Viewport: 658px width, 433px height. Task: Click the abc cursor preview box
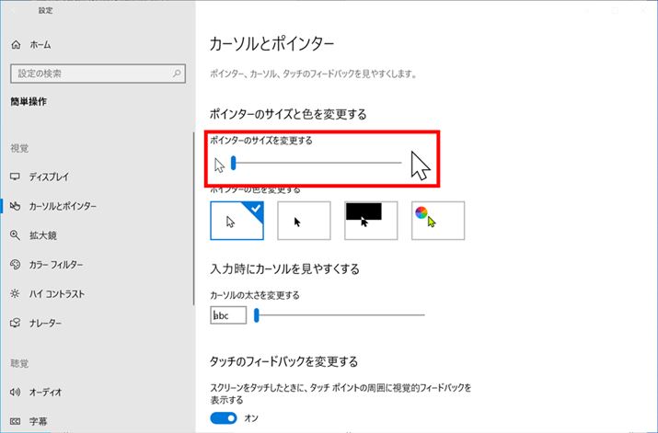(228, 315)
